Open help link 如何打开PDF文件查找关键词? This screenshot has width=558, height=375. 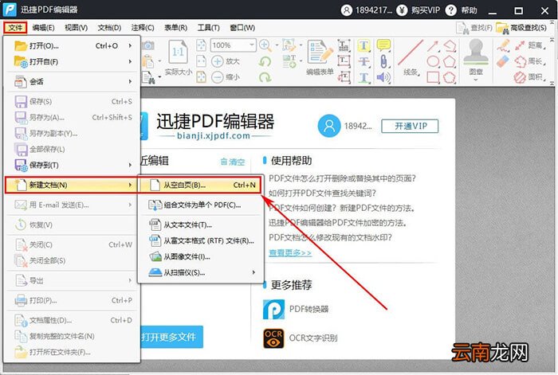point(322,193)
